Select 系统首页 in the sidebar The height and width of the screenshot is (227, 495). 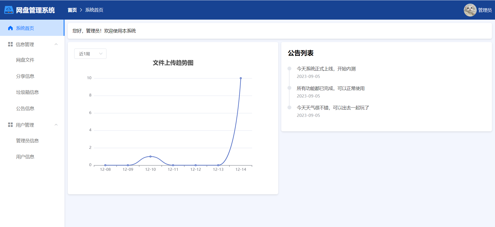click(32, 28)
